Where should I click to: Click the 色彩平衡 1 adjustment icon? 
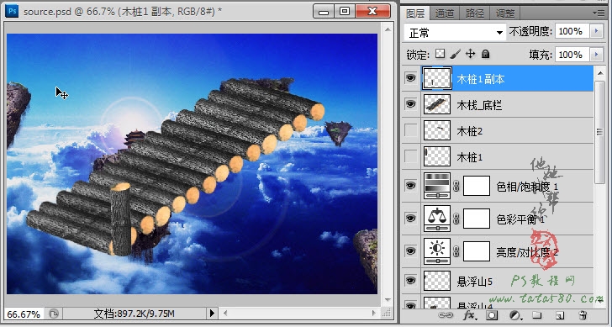[437, 219]
